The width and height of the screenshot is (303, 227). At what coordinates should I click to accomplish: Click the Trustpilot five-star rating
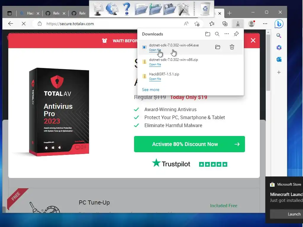point(213,164)
